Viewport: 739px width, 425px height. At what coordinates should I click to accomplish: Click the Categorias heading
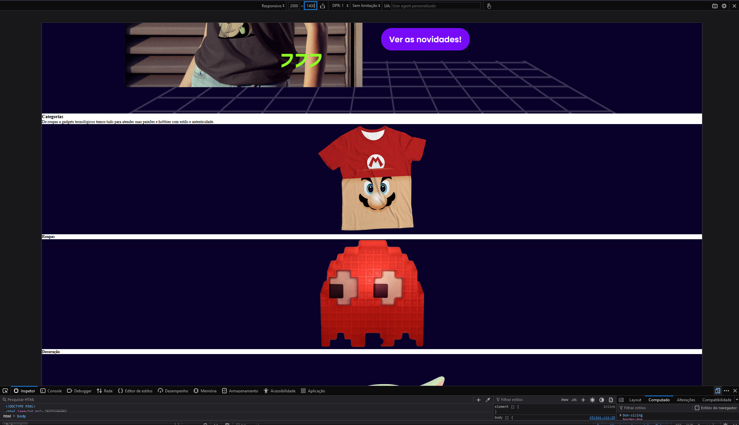(52, 116)
